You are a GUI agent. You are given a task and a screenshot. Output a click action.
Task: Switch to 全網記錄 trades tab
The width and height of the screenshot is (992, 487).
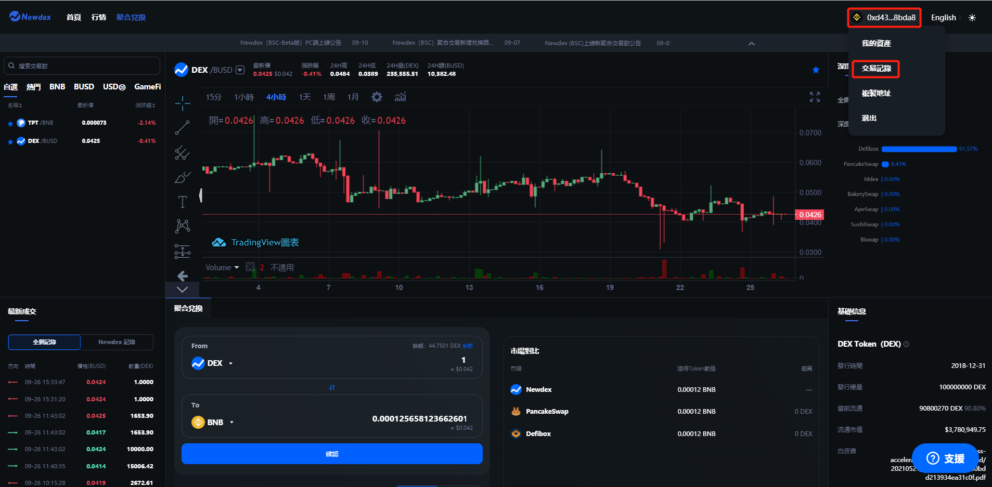coord(44,342)
